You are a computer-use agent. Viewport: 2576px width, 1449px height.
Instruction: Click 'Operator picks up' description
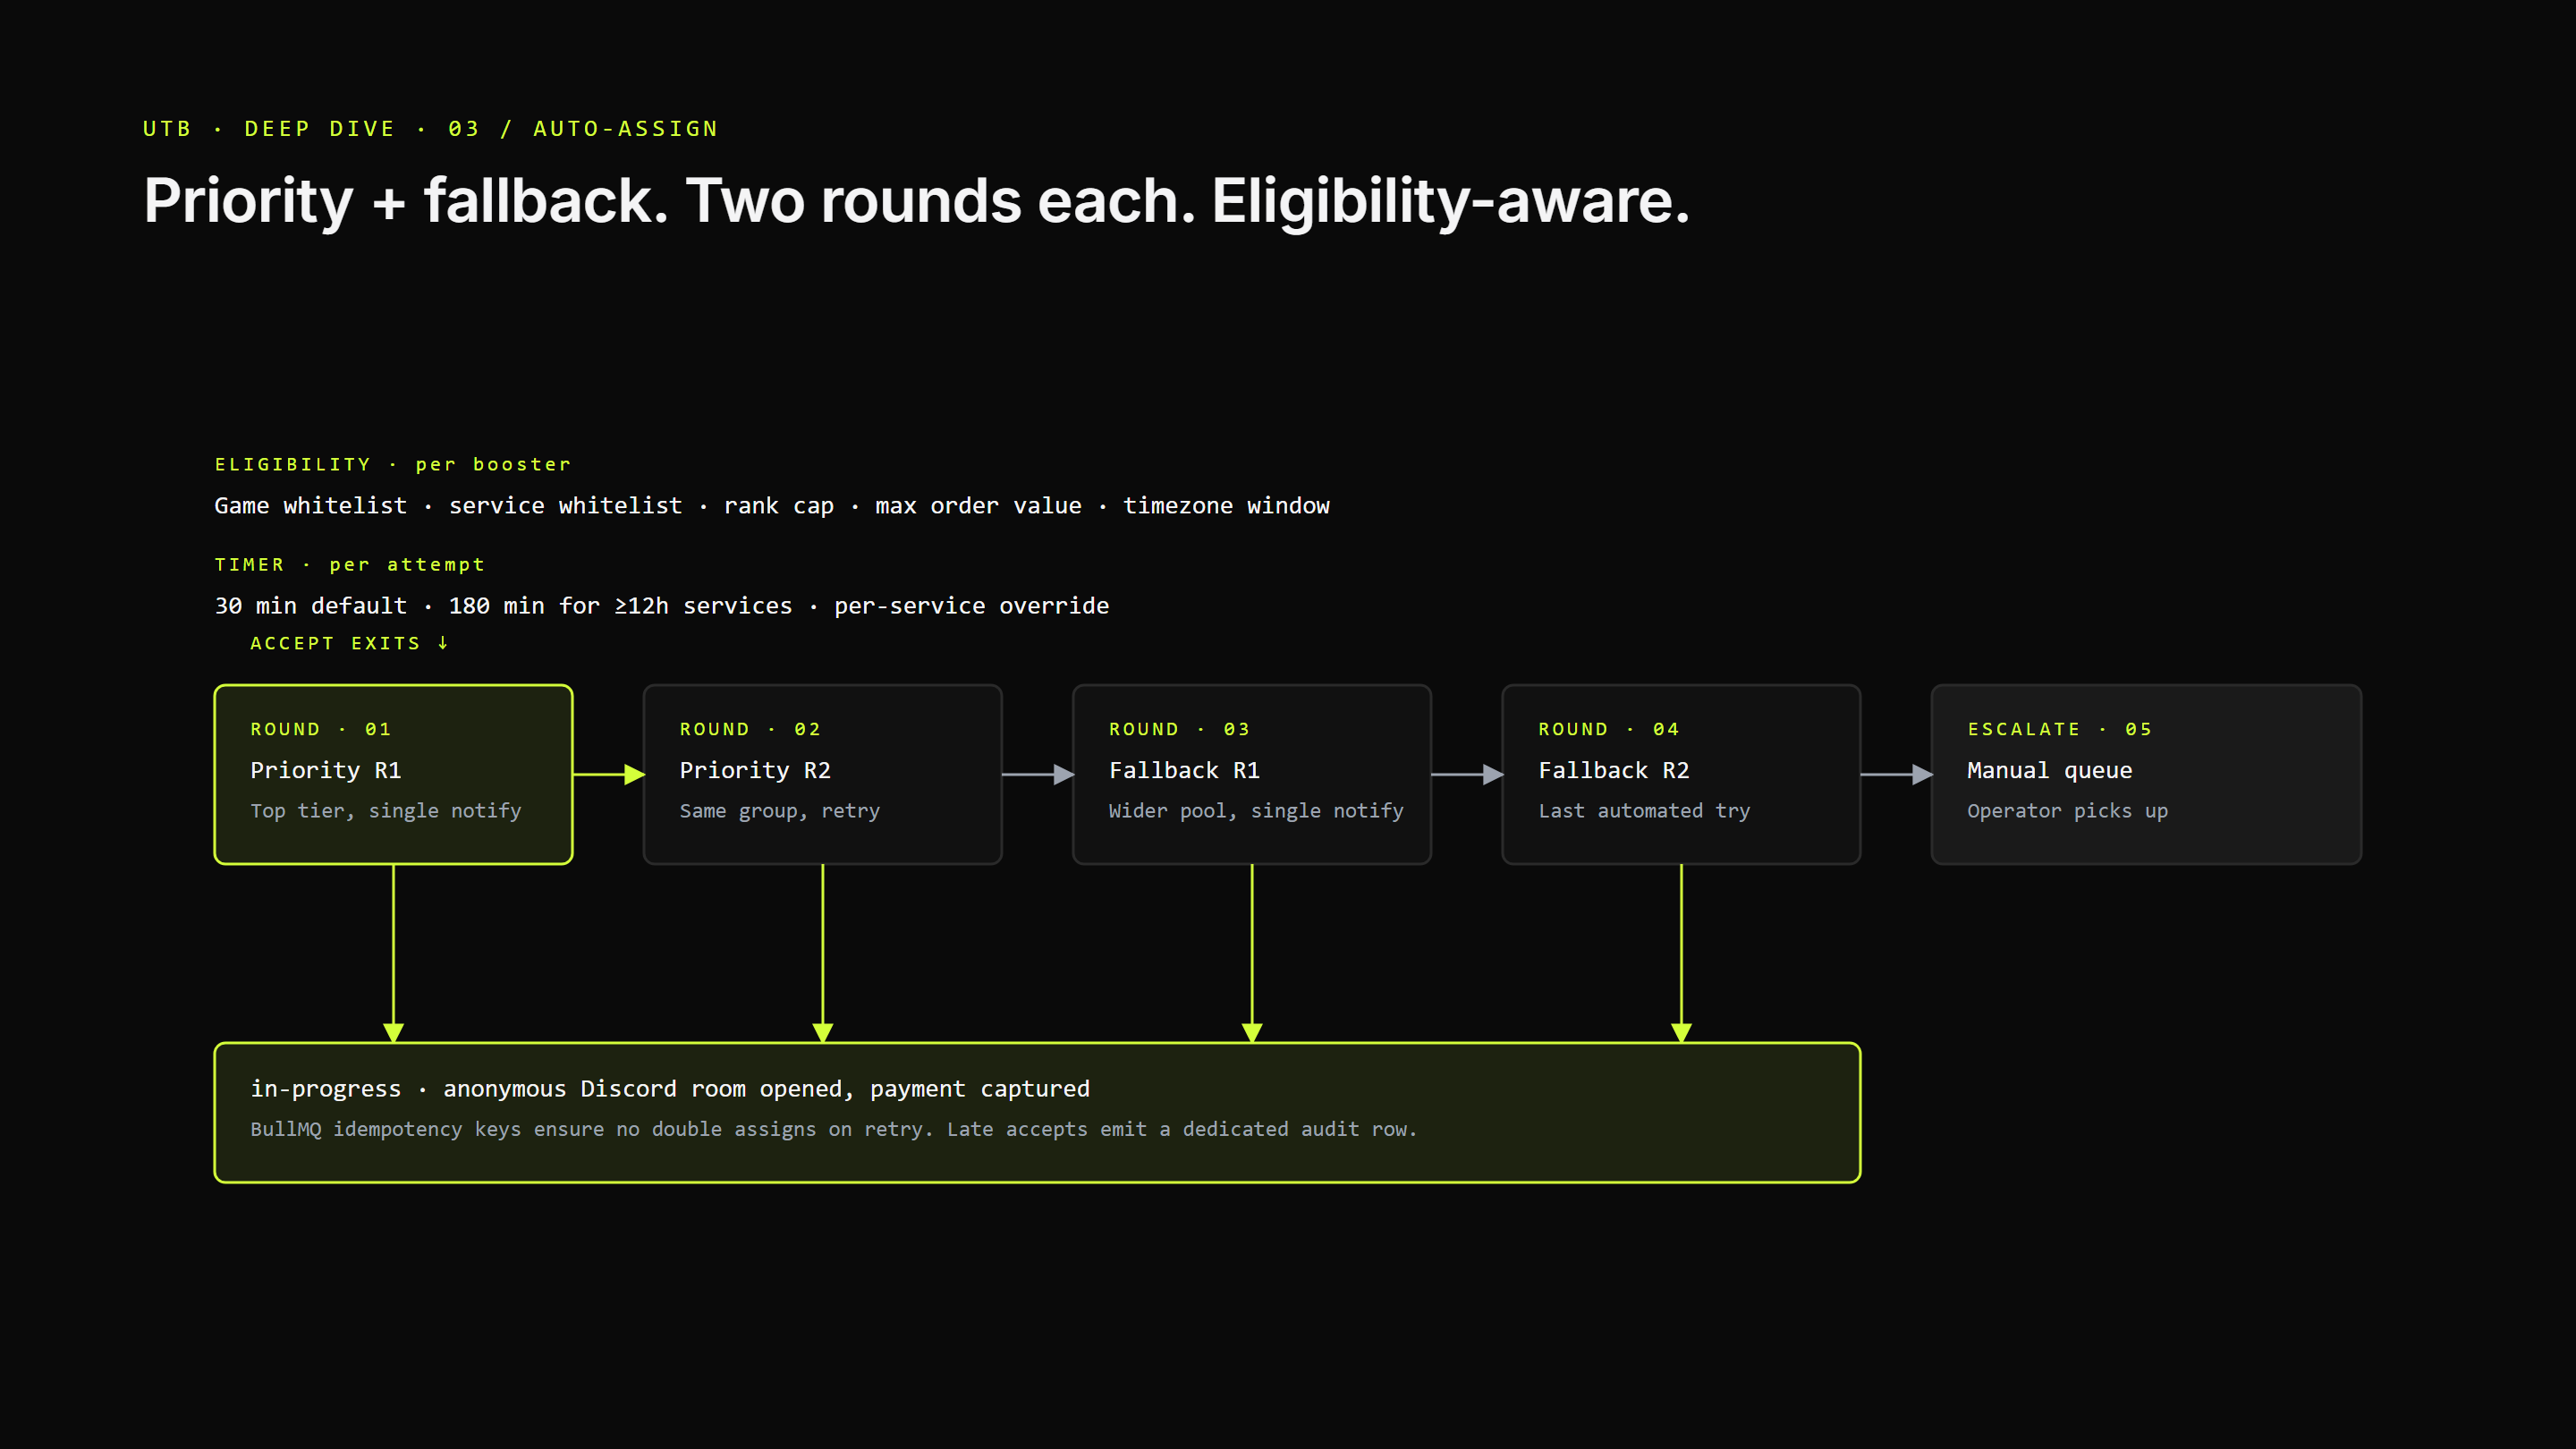[2068, 811]
